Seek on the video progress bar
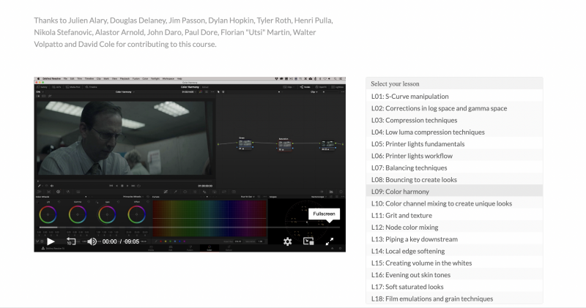 tap(190, 228)
